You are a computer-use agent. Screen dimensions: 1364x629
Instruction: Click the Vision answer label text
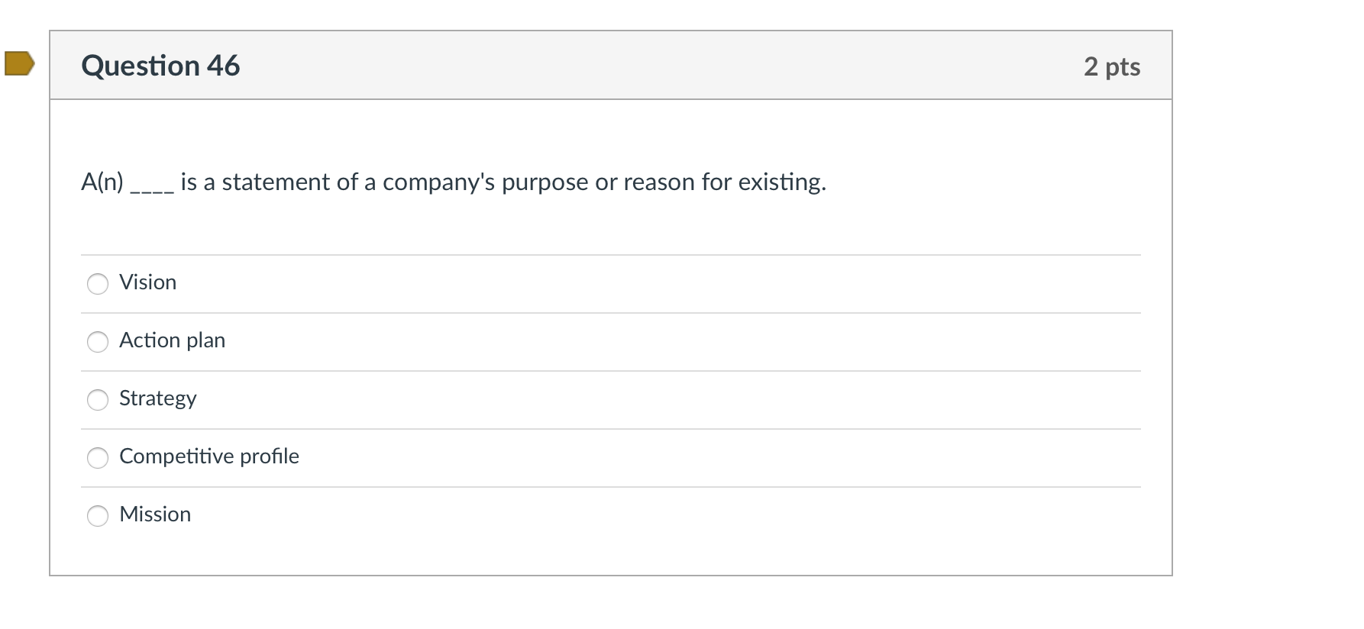(147, 282)
